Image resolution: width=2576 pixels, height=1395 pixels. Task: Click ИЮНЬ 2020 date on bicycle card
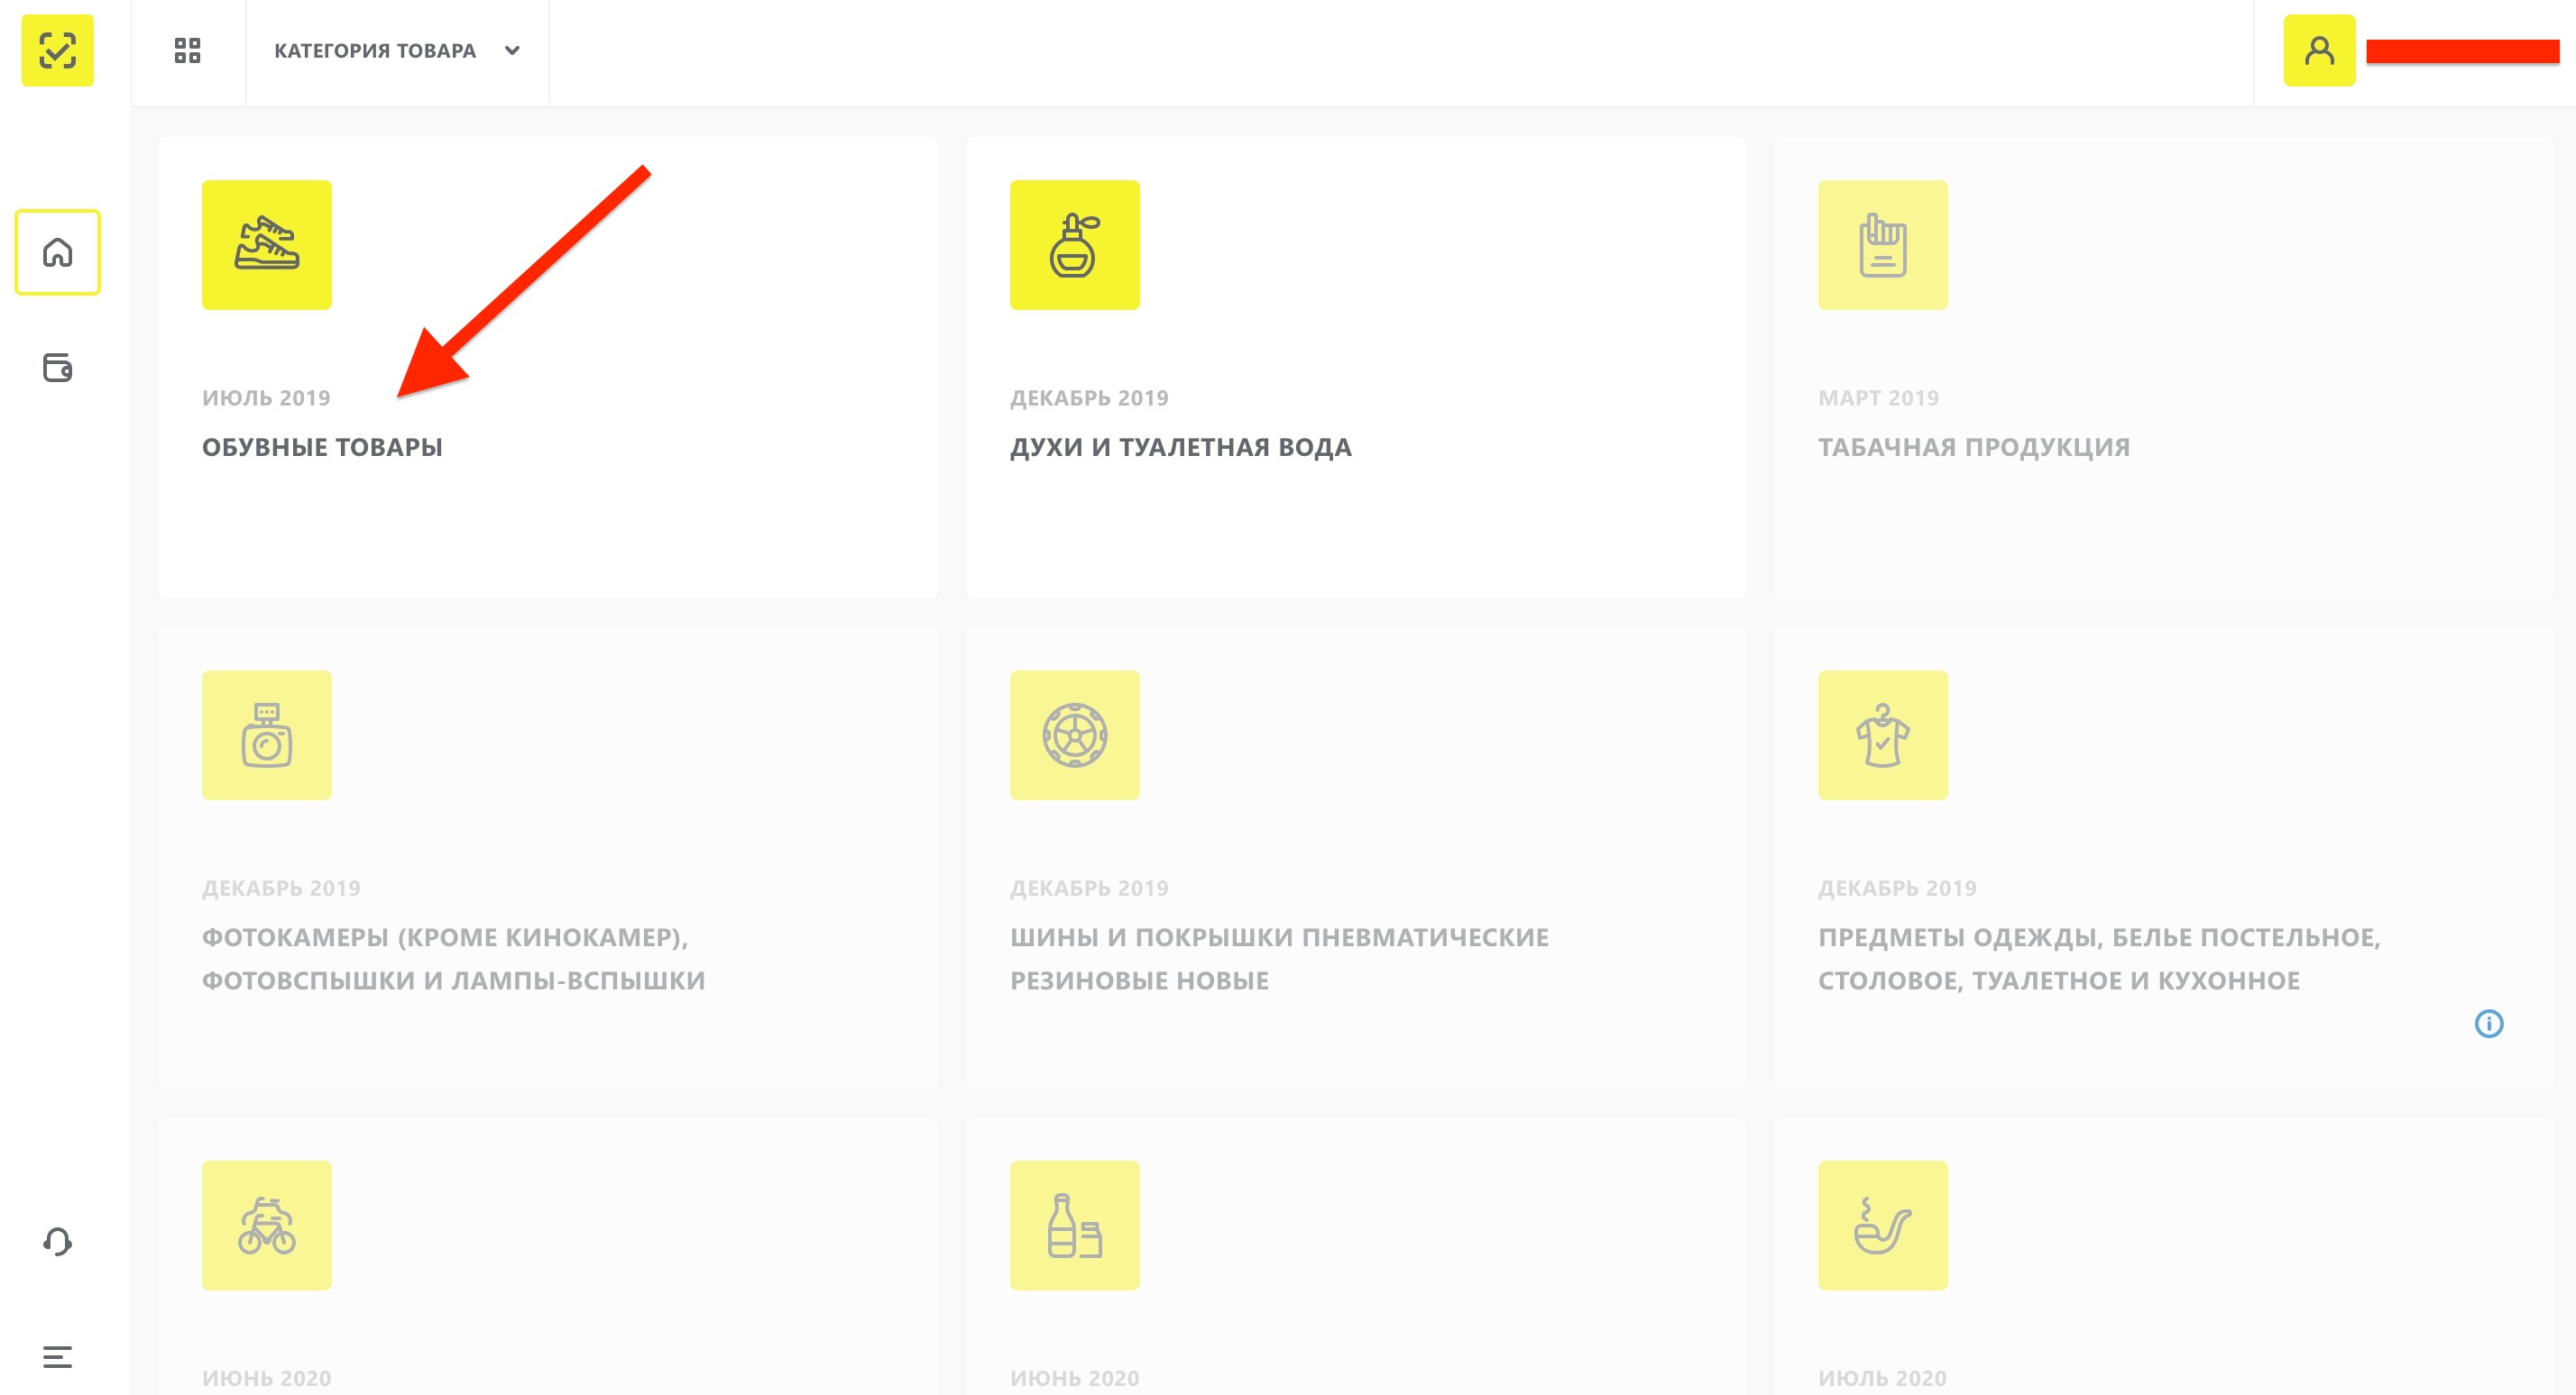tap(266, 1378)
